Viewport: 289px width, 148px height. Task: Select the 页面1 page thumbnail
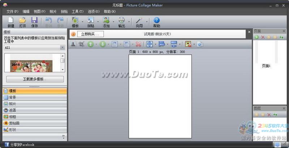pos(266,54)
